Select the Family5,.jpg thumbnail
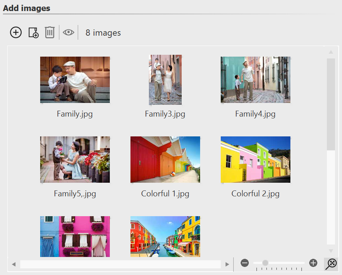 point(75,160)
